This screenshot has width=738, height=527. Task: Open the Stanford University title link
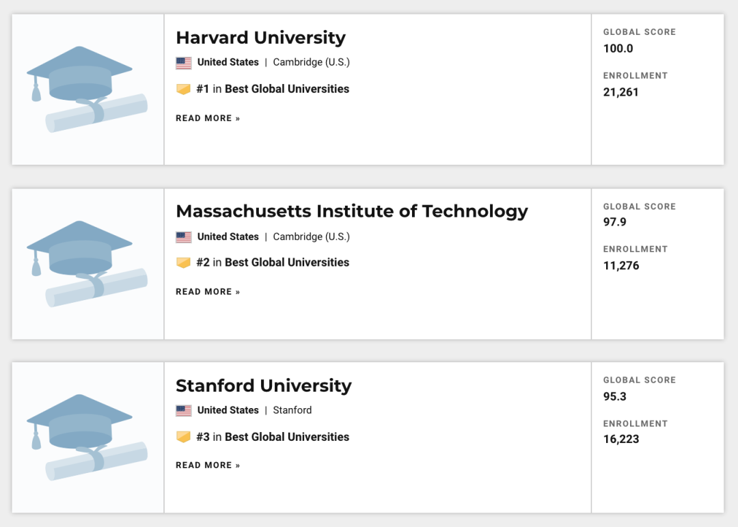tap(263, 386)
